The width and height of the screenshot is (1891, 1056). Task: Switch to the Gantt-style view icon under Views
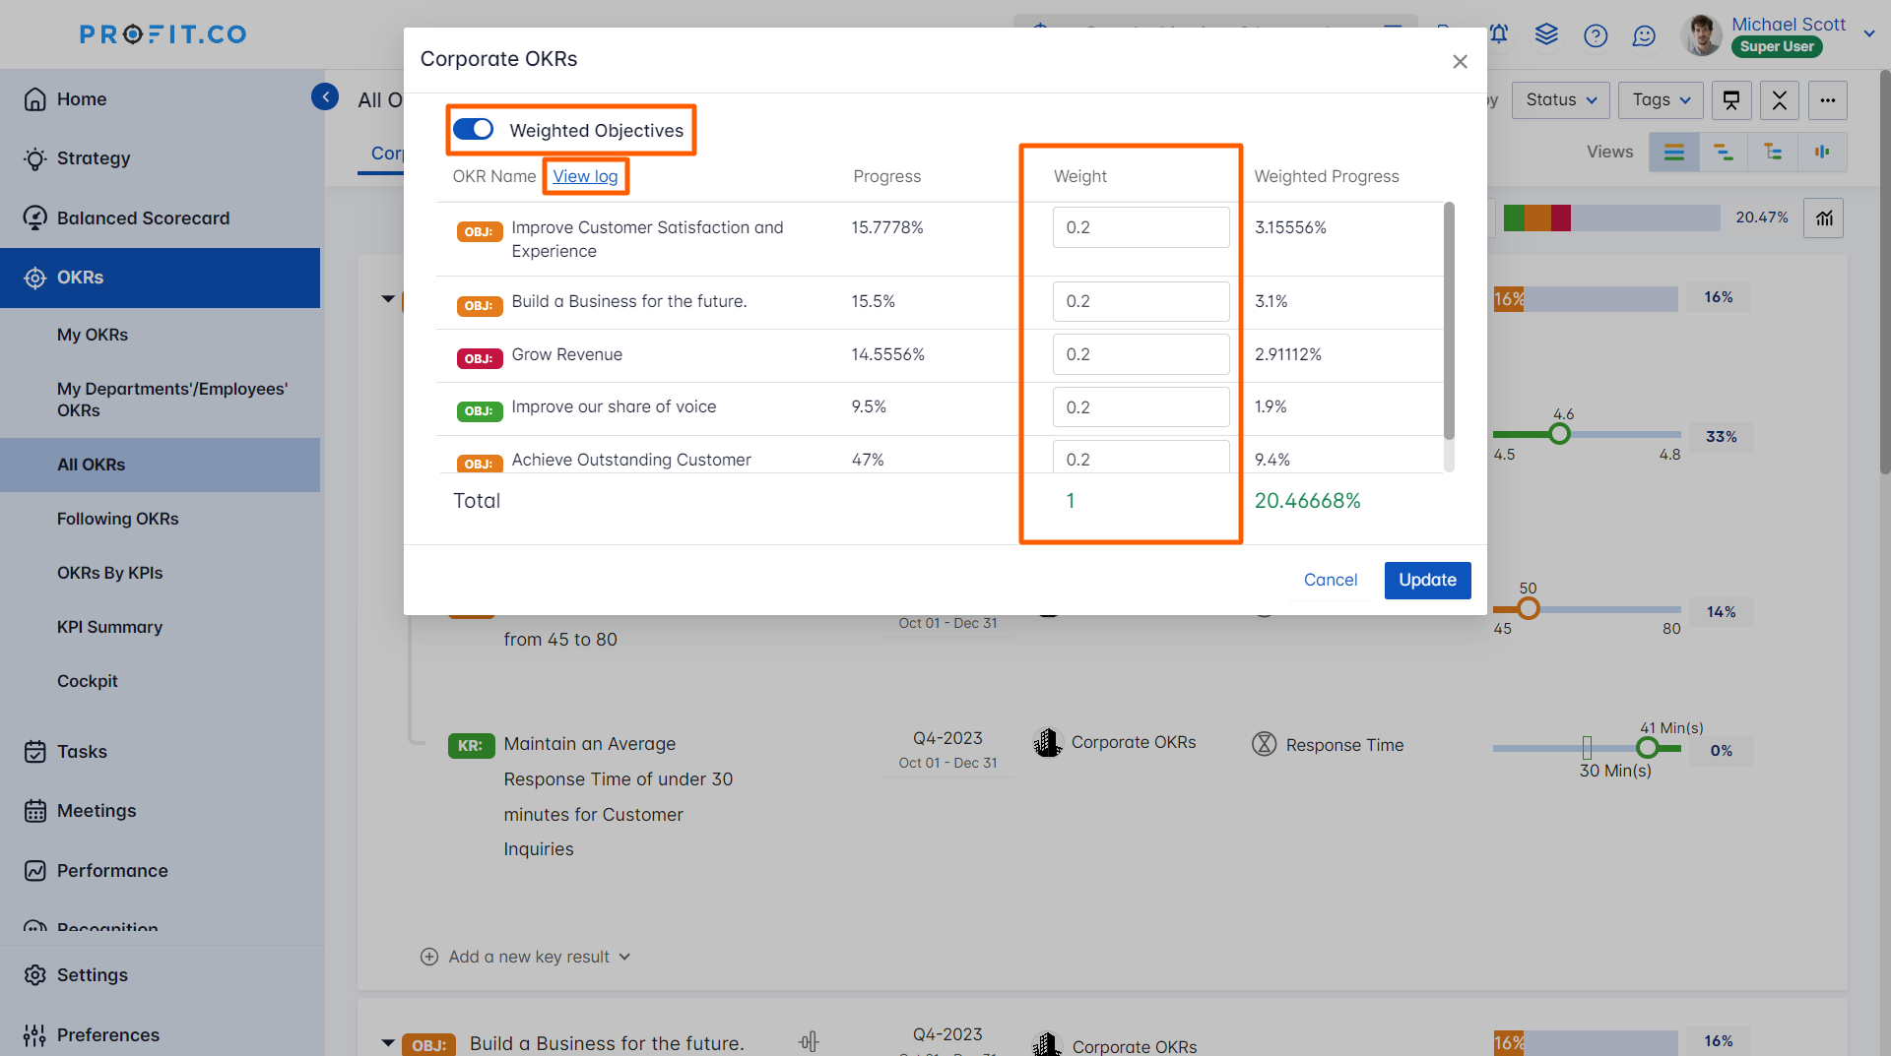1724,152
